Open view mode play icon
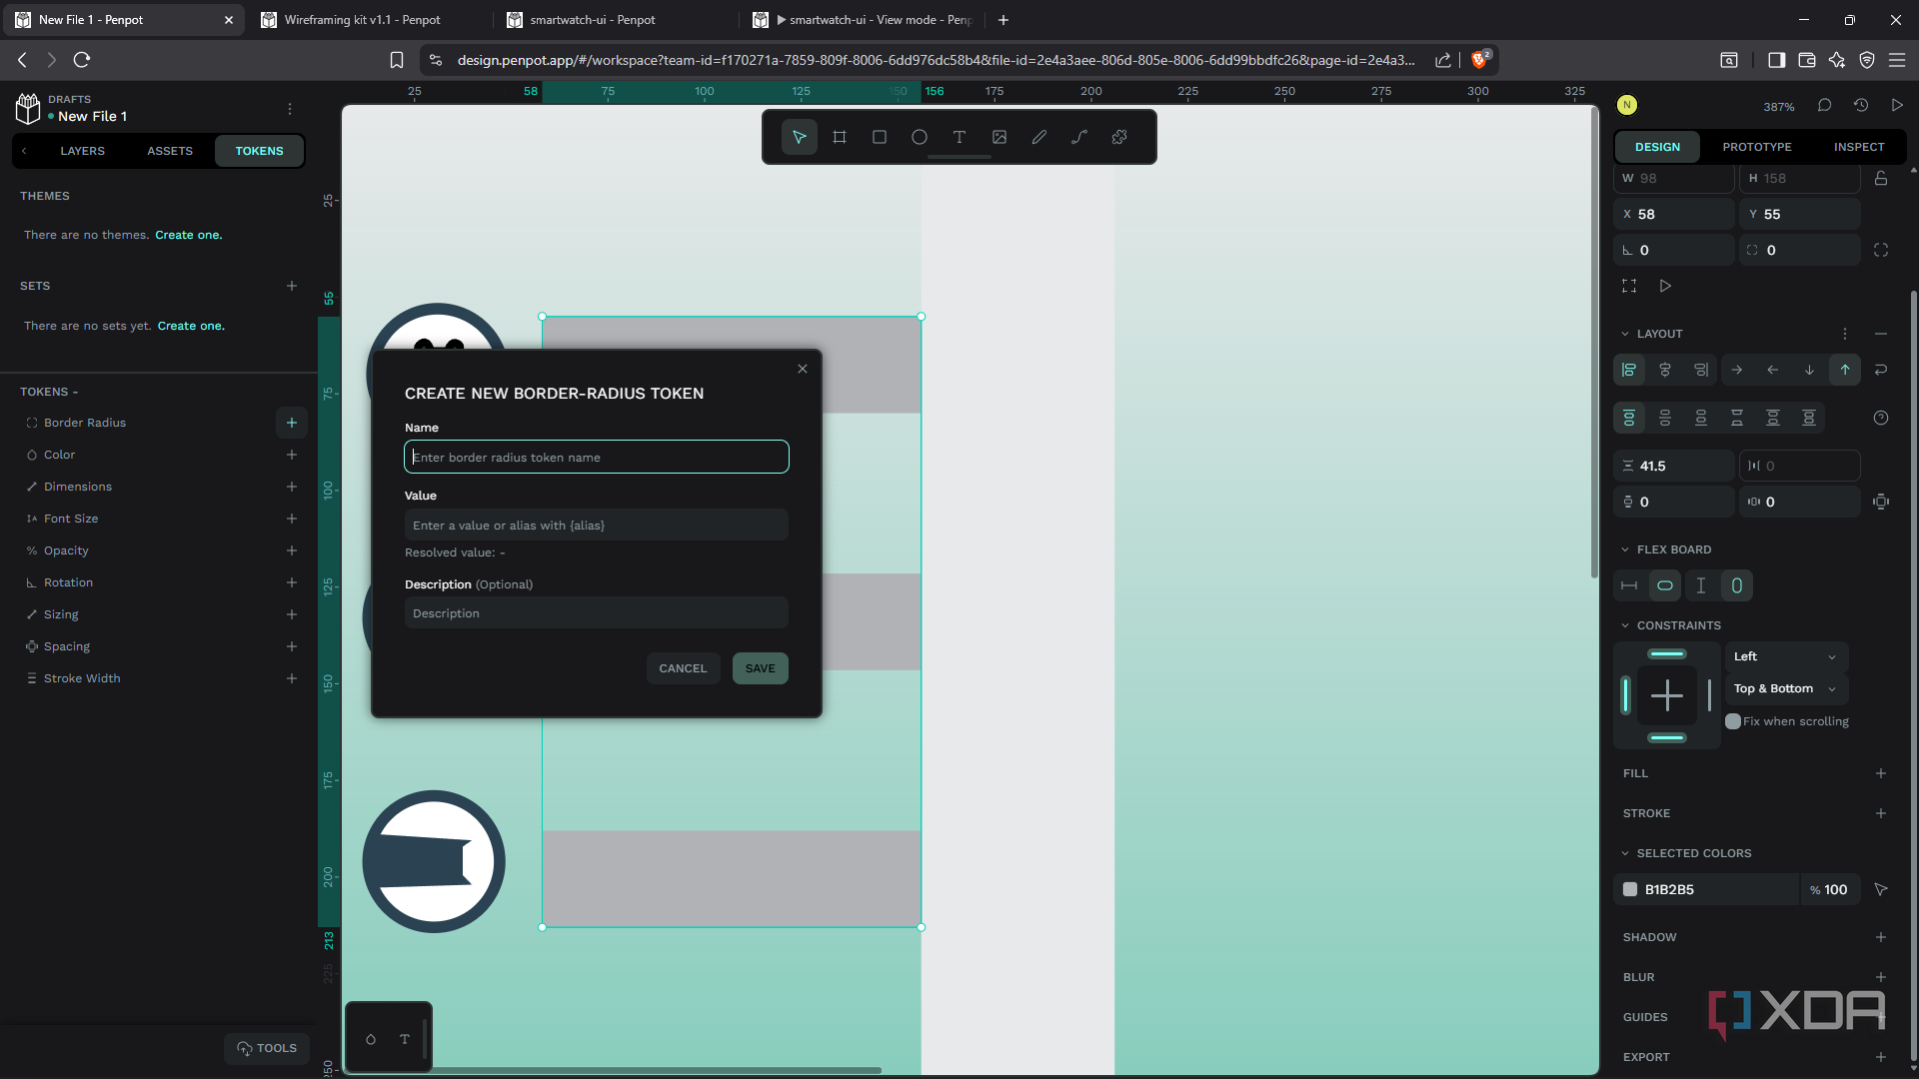Screen dimensions: 1919x1079 (1897, 105)
